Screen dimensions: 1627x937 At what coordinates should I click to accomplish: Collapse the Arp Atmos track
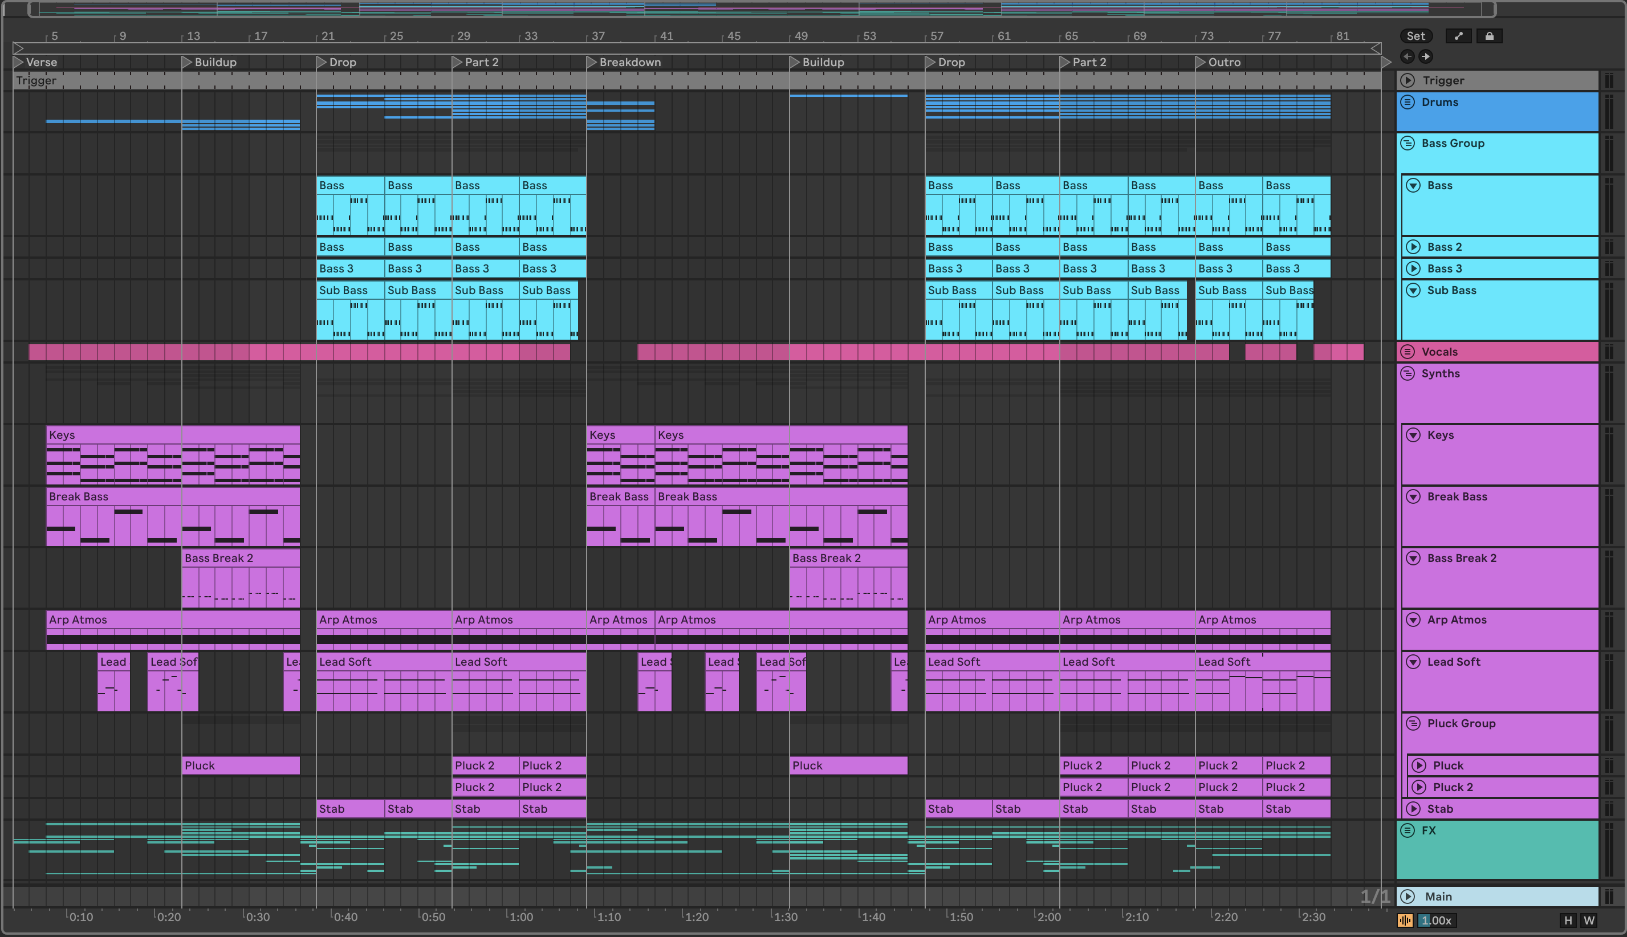(x=1413, y=620)
